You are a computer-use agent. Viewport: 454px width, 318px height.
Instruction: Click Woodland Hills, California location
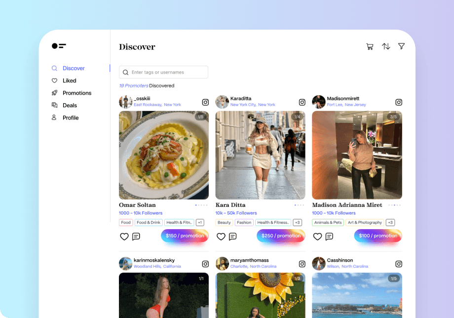[x=157, y=267]
